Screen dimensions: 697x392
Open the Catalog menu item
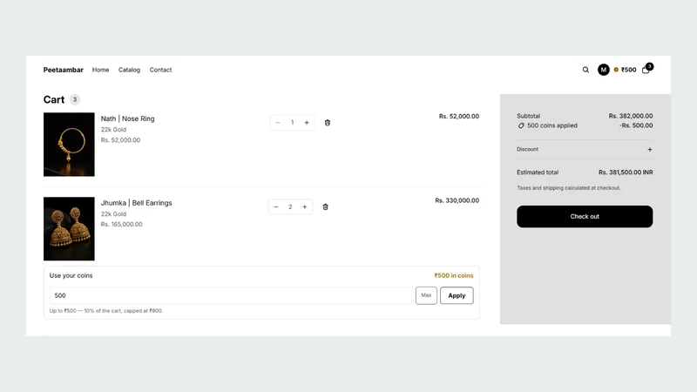(x=129, y=70)
